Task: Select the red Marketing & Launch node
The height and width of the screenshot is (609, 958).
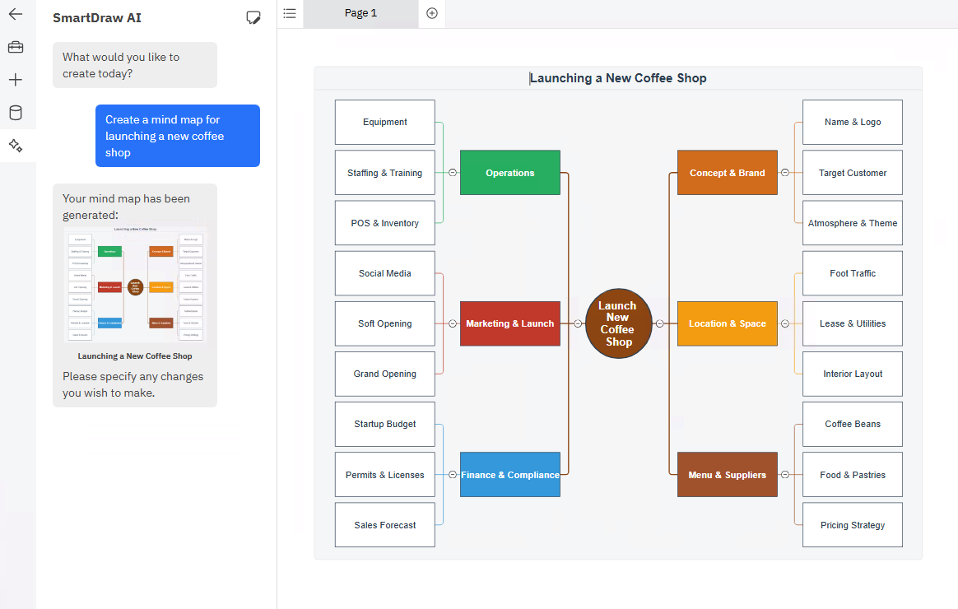Action: [x=510, y=323]
